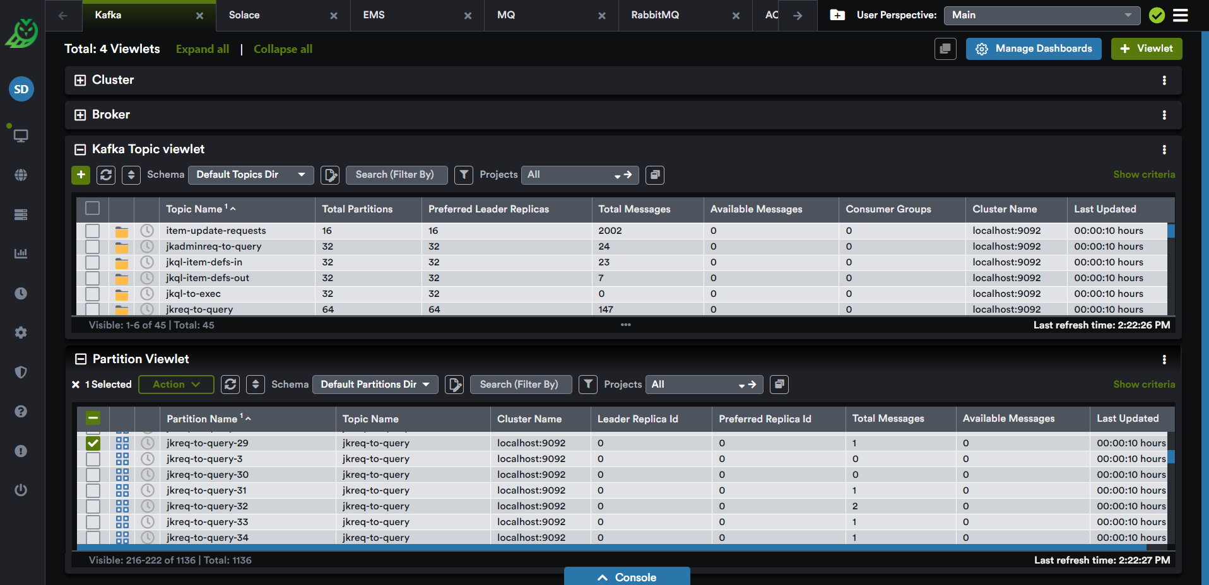The image size is (1209, 585).
Task: Open options menu for Cluster viewlet
Action: 1164,81
